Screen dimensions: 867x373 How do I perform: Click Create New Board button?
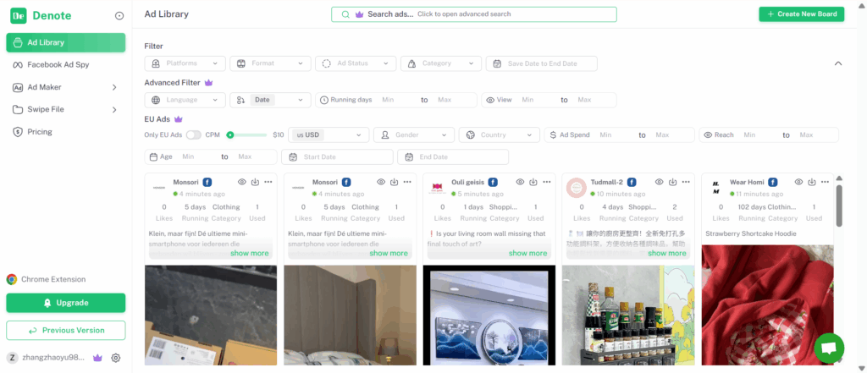(x=801, y=14)
